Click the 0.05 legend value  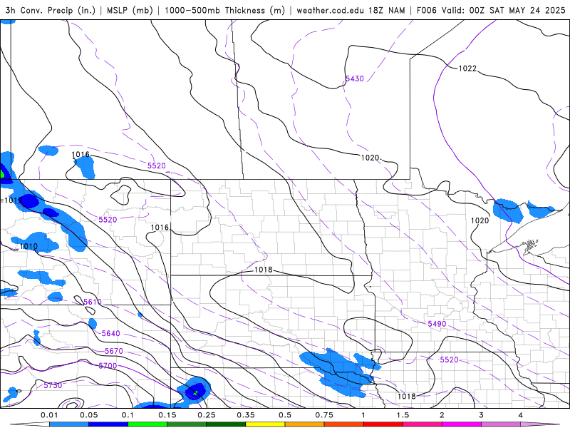[x=88, y=415]
